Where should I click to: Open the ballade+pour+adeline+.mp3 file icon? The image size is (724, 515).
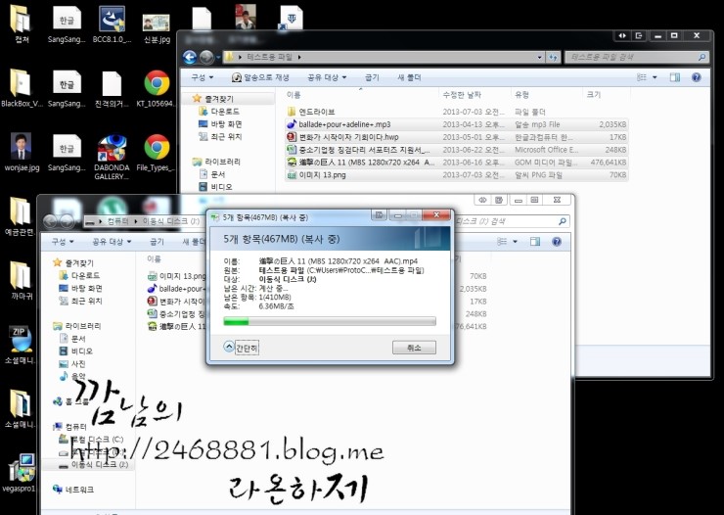tap(291, 124)
